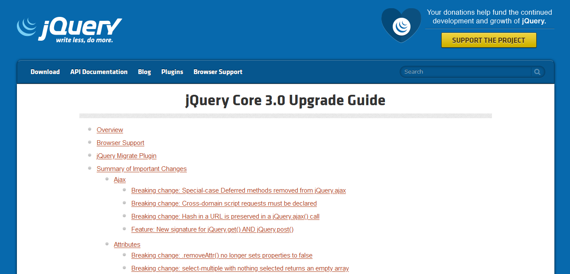570x274 pixels.
Task: Open Summary of Important Changes link
Action: point(142,169)
